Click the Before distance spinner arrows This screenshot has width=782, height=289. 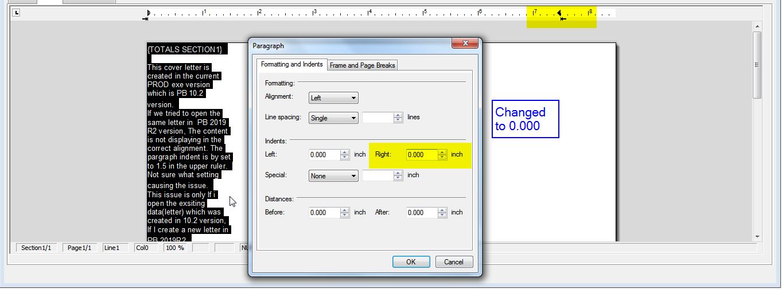pos(345,213)
